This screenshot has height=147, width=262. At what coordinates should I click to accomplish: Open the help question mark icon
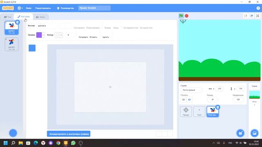click(258, 8)
